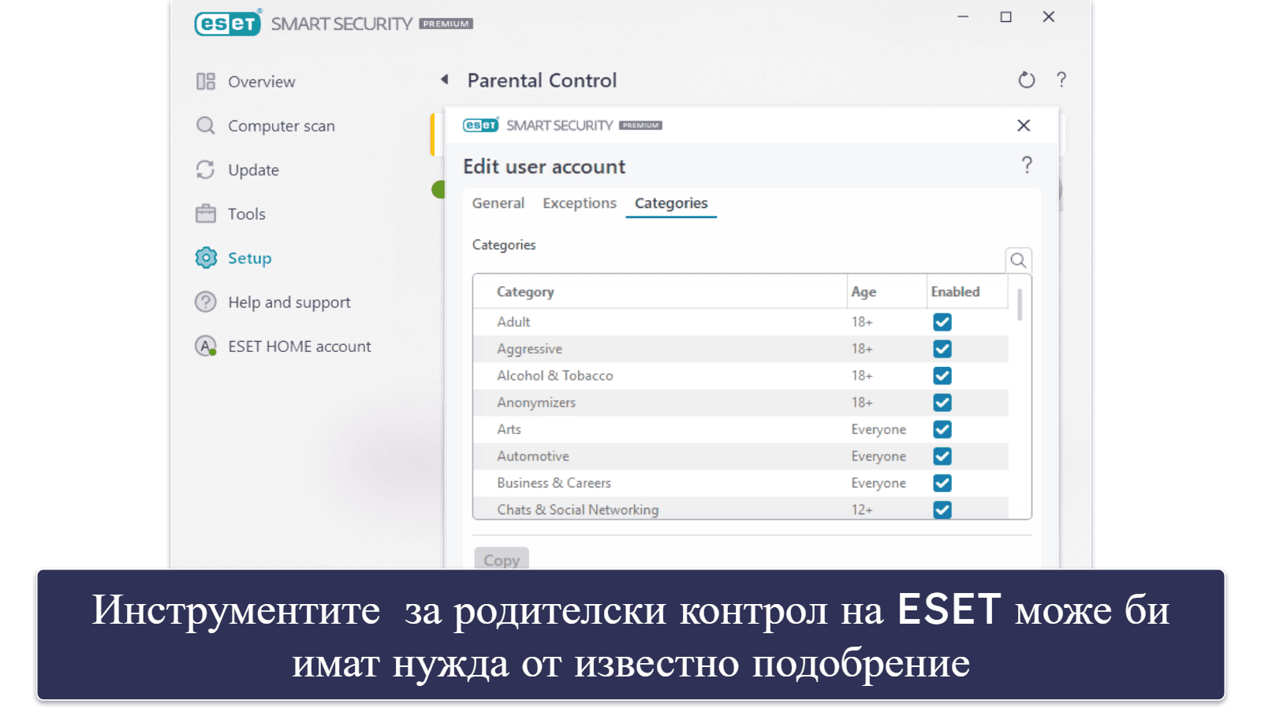This screenshot has width=1261, height=708.
Task: Select Setup in the sidebar
Action: (x=249, y=258)
